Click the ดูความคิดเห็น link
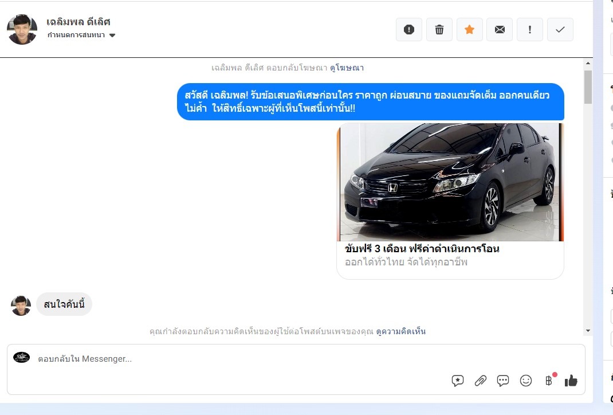The image size is (613, 415). [400, 332]
